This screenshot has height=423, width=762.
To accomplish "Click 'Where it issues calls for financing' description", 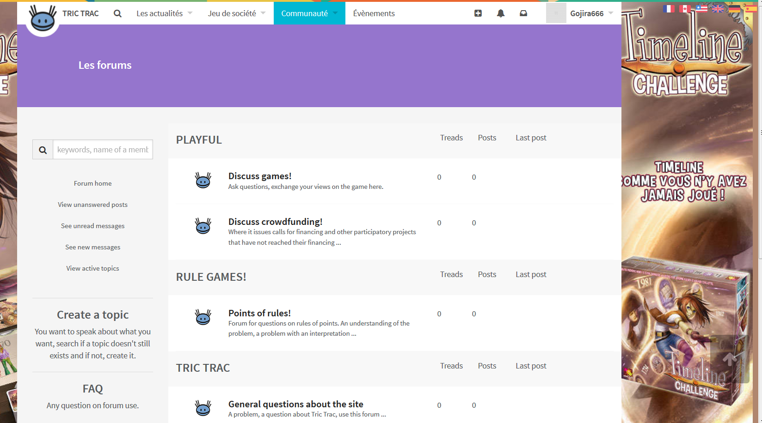I will tap(322, 237).
